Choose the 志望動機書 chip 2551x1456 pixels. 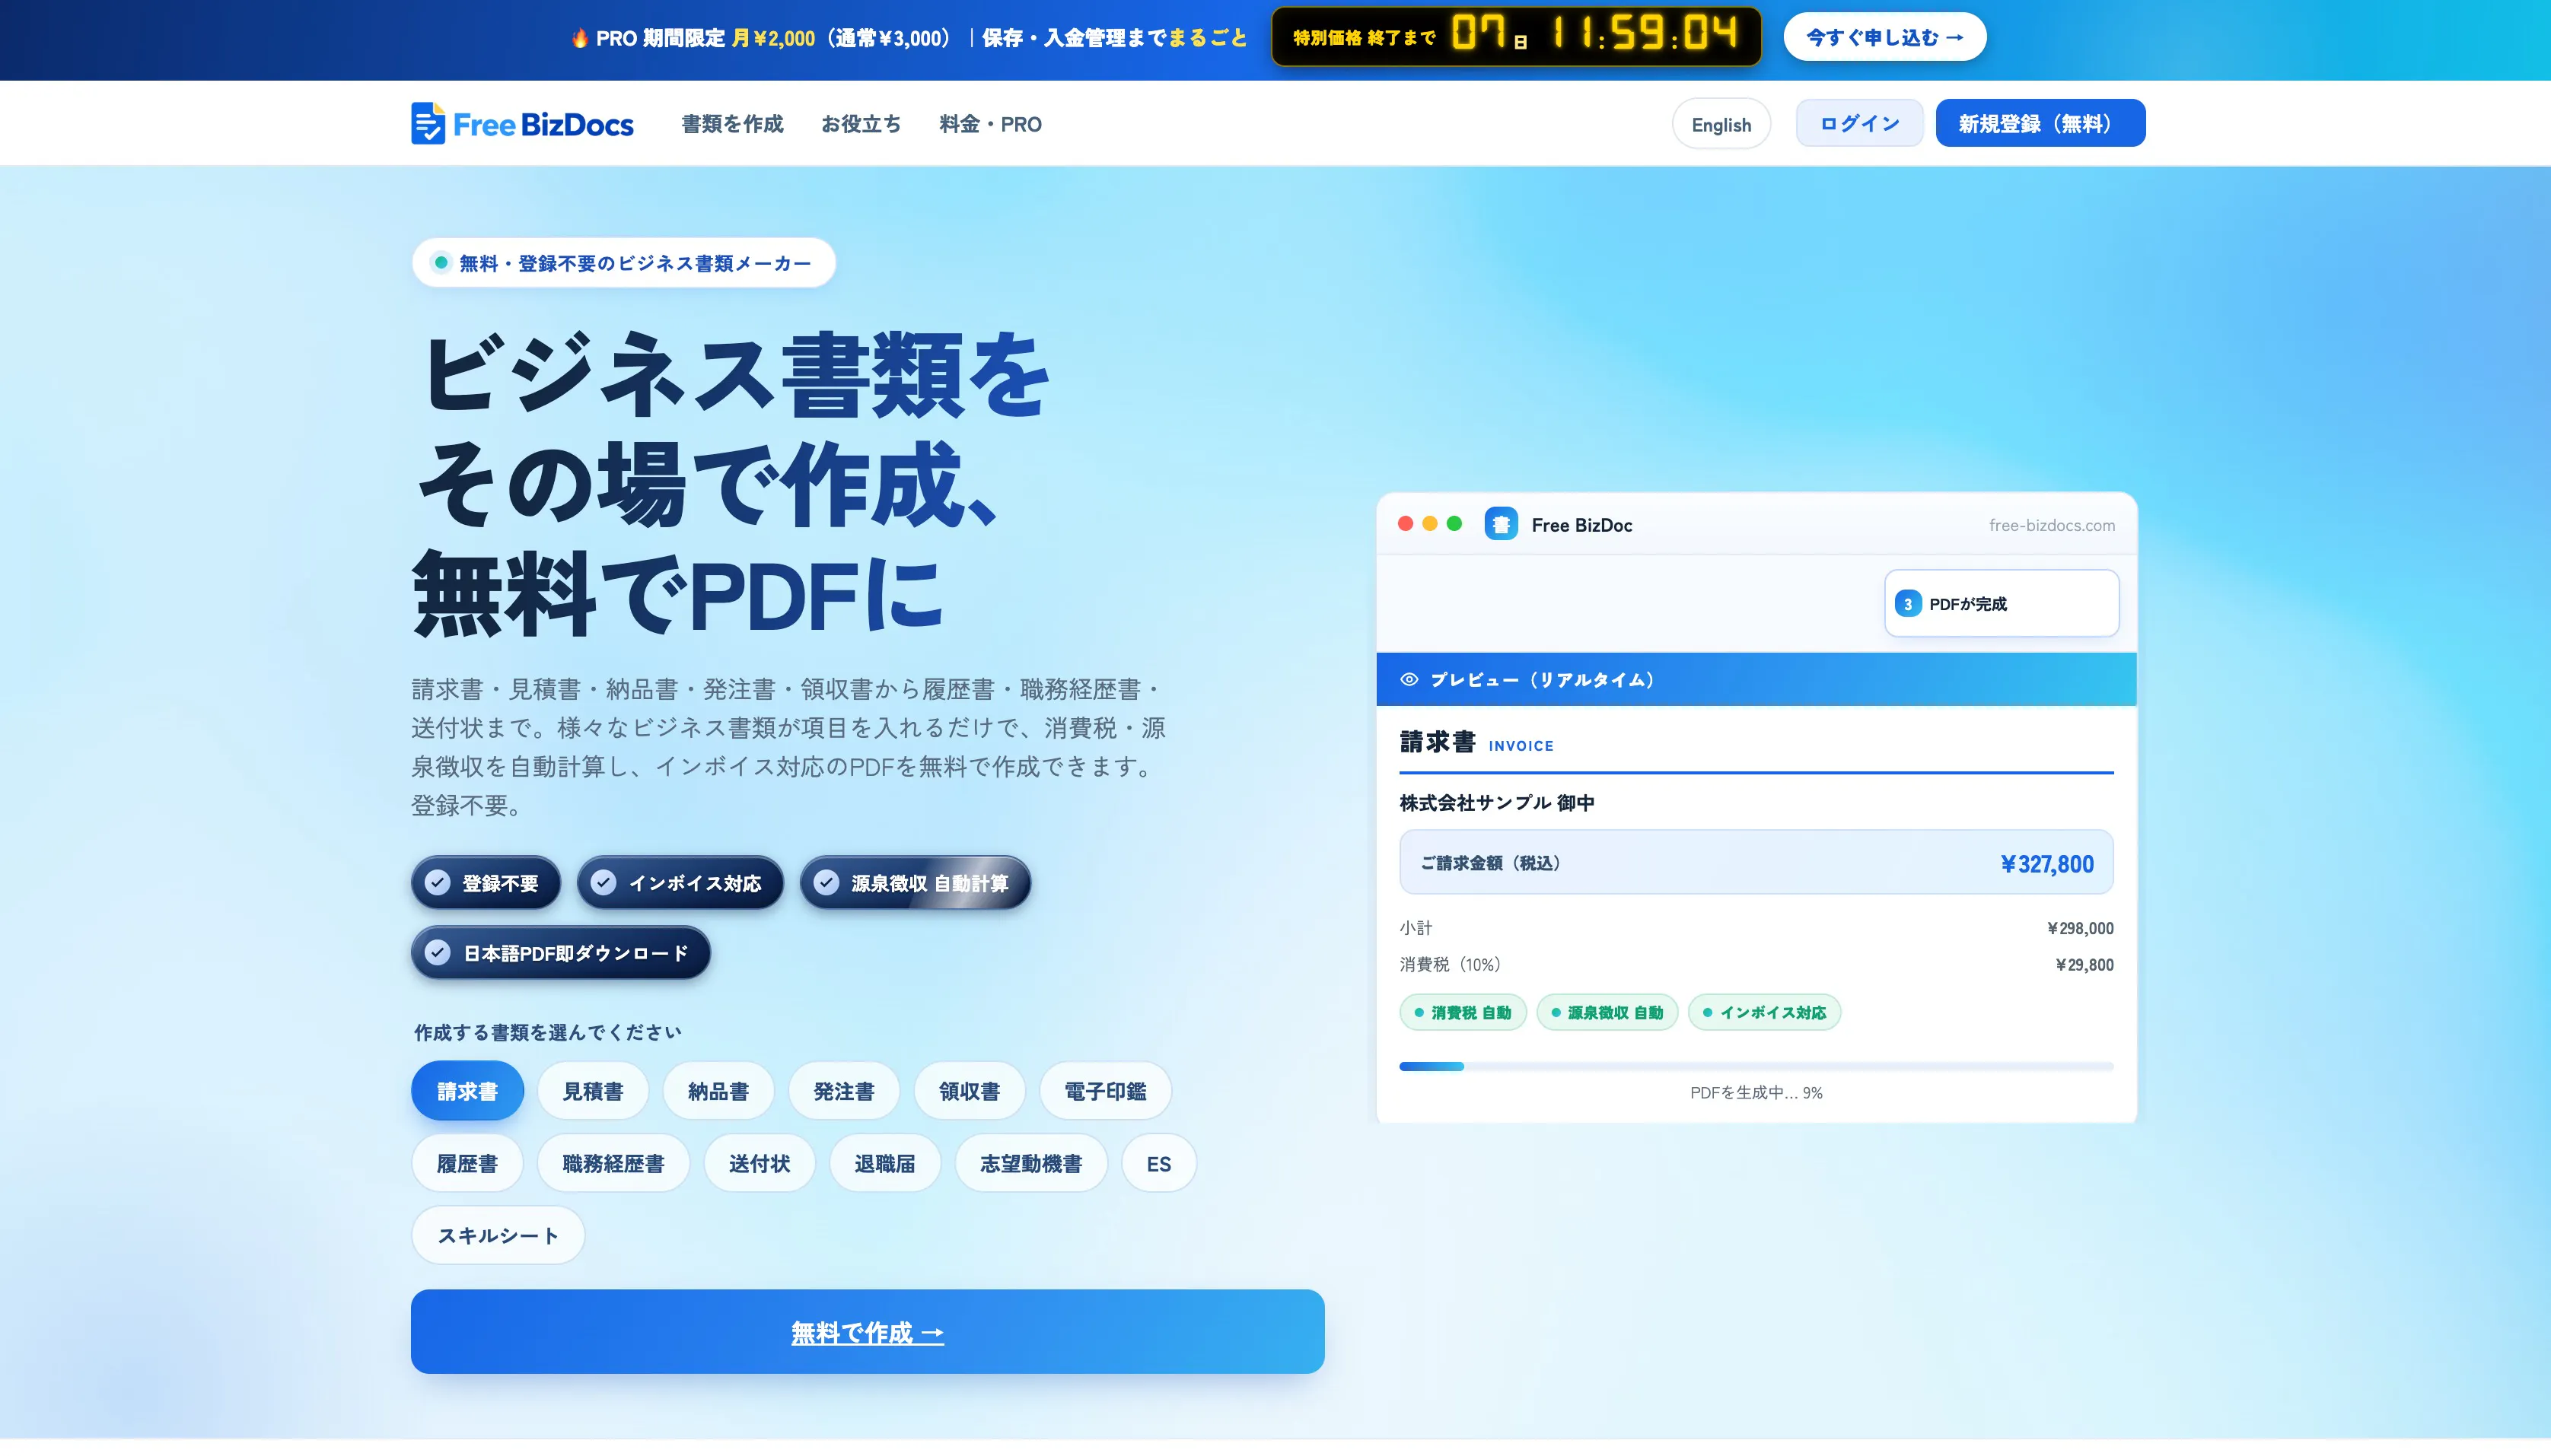point(1031,1163)
